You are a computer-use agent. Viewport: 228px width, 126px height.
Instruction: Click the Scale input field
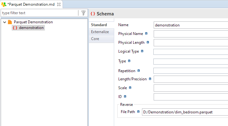pos(191,88)
